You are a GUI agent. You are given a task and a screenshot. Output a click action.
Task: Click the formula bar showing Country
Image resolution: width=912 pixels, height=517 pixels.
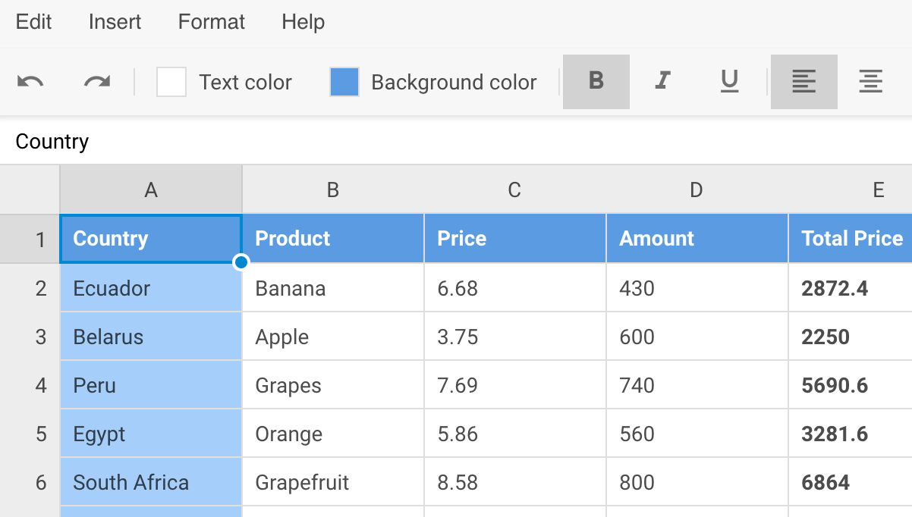[455, 142]
